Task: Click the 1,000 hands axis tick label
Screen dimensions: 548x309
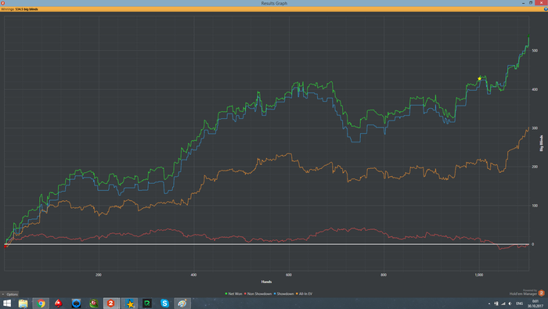Action: pos(479,275)
